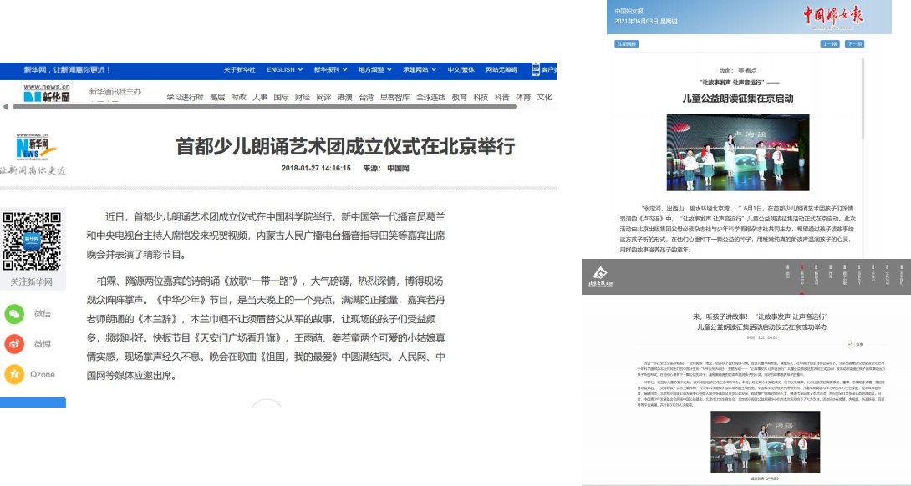Click the 微信 share label
Image resolution: width=911 pixels, height=486 pixels.
click(x=43, y=313)
